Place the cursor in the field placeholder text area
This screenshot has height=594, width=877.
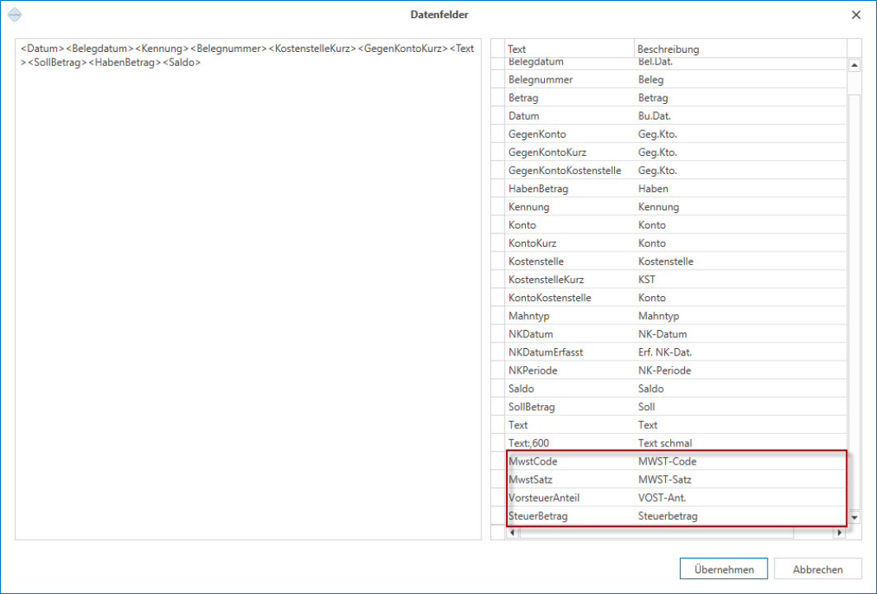click(248, 289)
